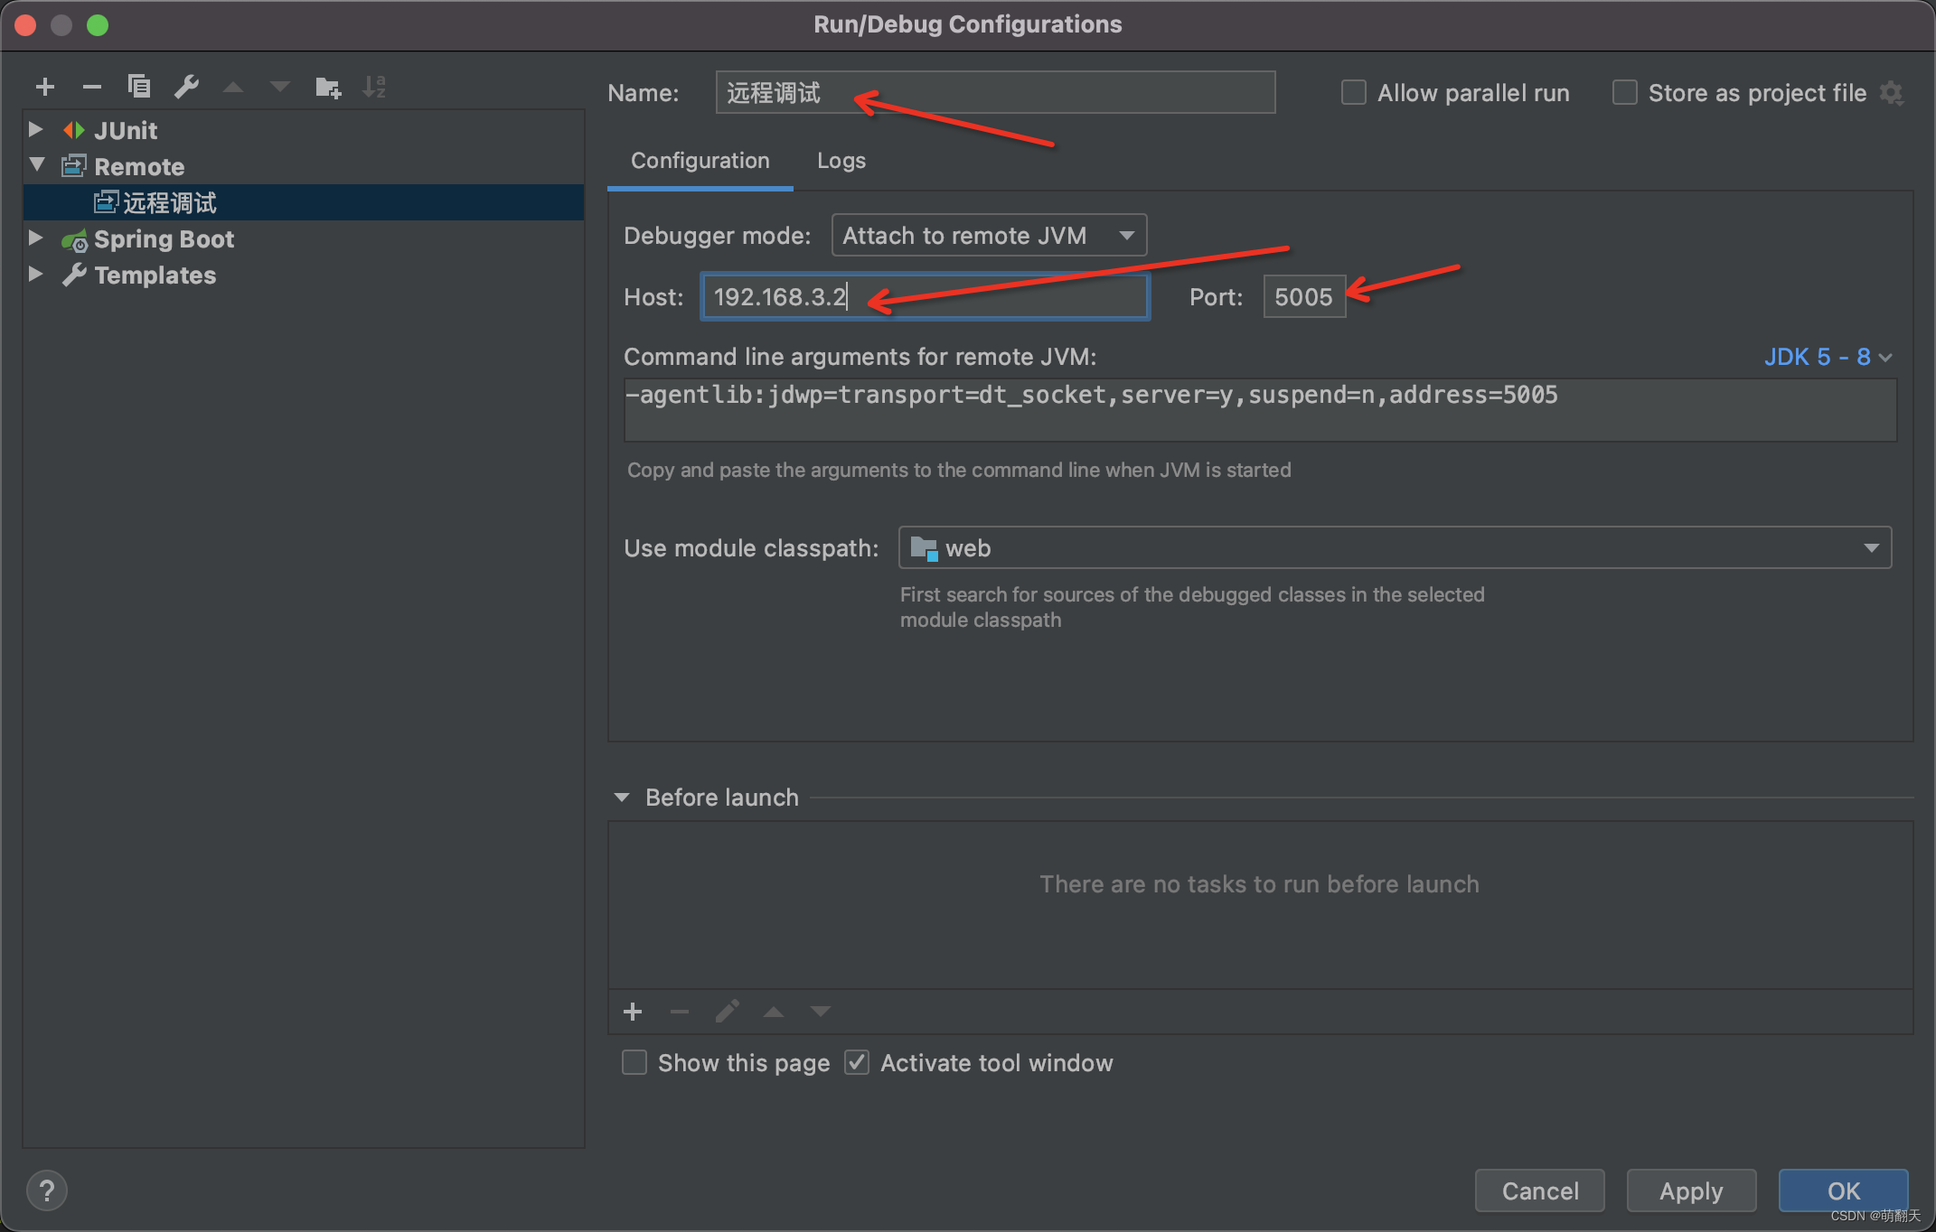
Task: Check Store as project file
Action: [1624, 91]
